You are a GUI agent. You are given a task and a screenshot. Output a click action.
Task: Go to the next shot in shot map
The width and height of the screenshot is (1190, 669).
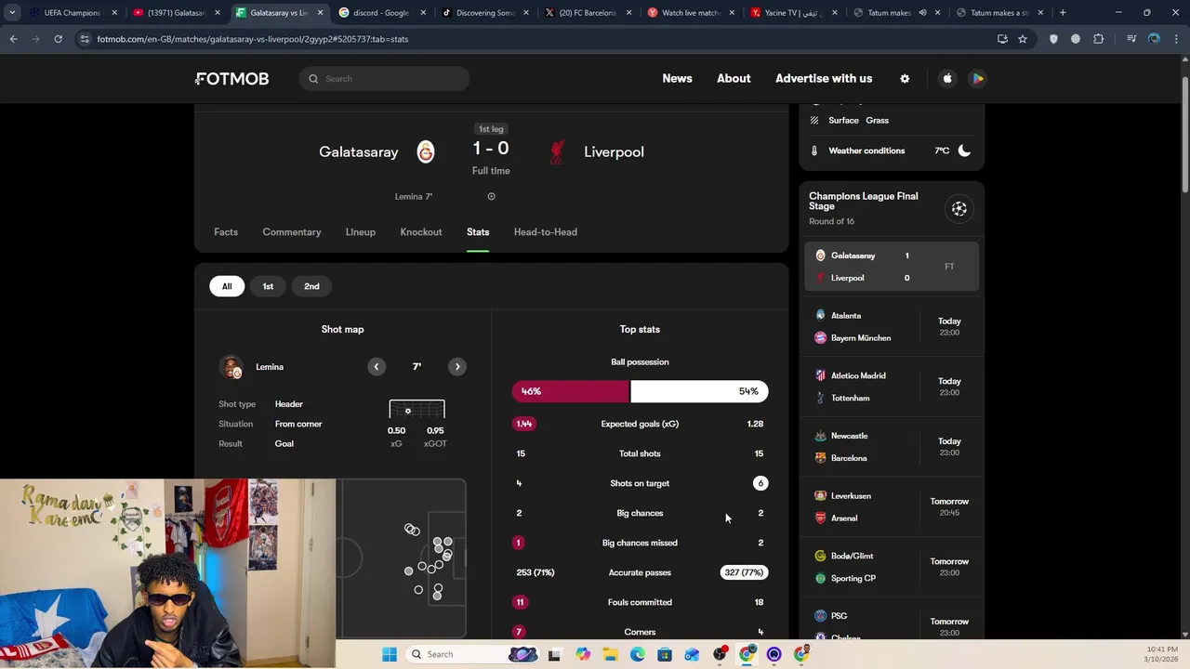(457, 367)
